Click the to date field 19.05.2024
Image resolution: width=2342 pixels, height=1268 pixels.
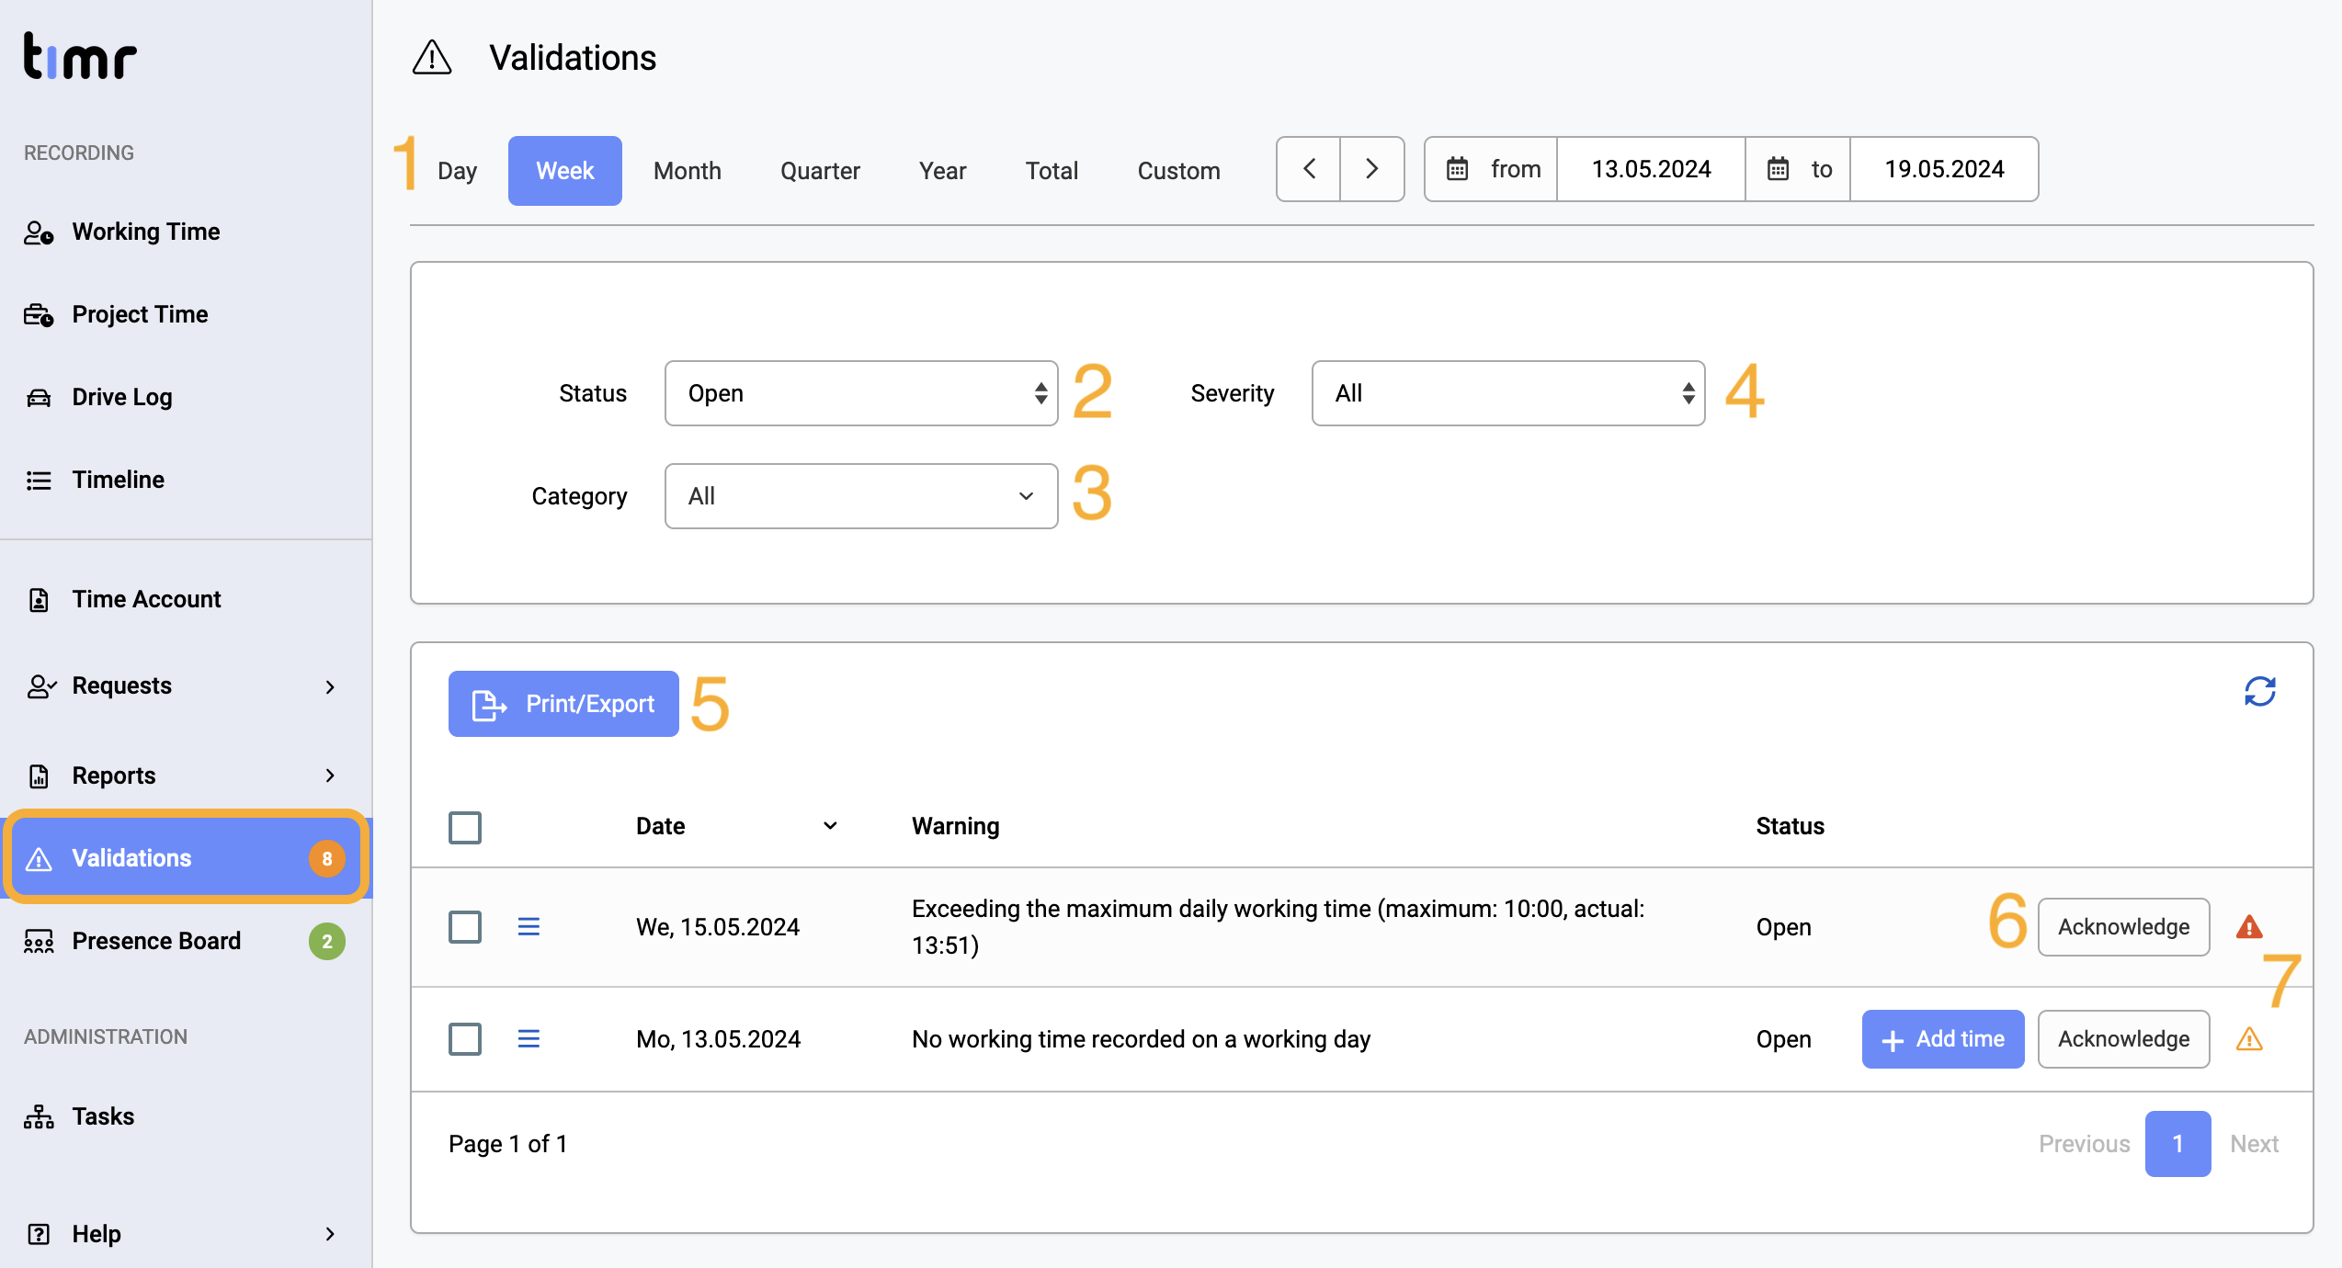(1944, 169)
